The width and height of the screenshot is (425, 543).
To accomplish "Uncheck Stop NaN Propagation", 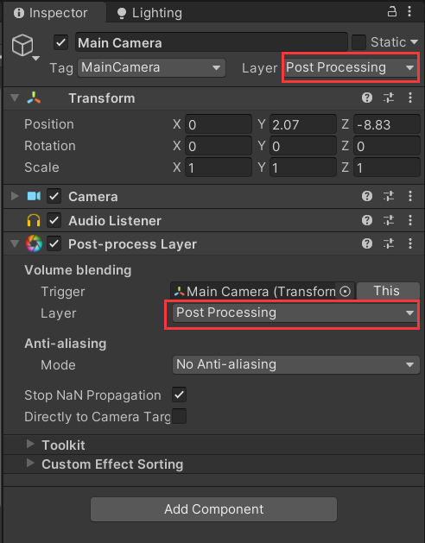I will pos(179,395).
